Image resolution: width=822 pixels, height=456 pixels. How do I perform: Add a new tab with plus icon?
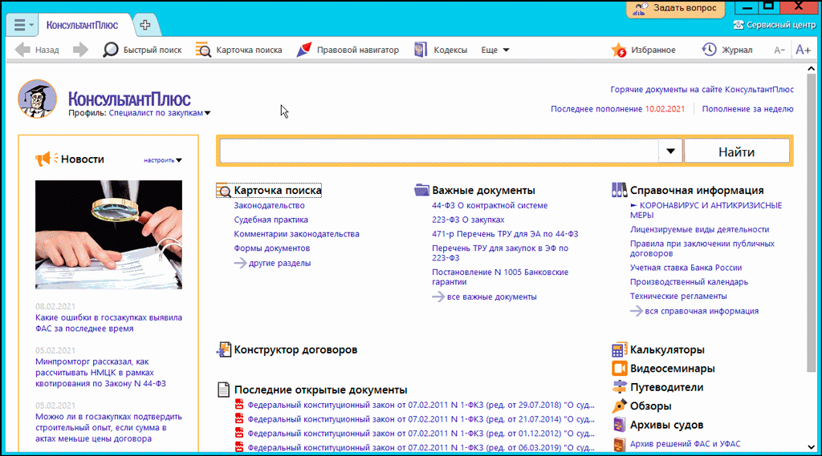pos(145,25)
